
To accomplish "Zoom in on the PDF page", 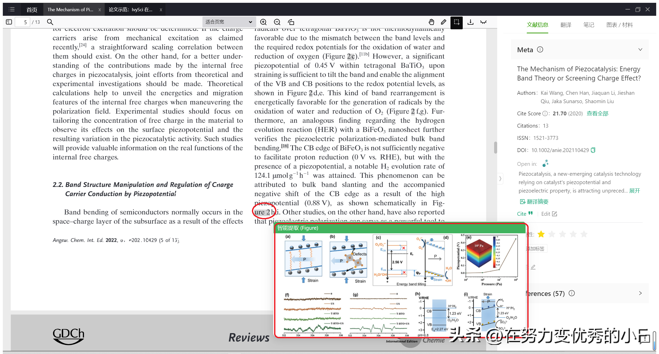I will (x=263, y=22).
